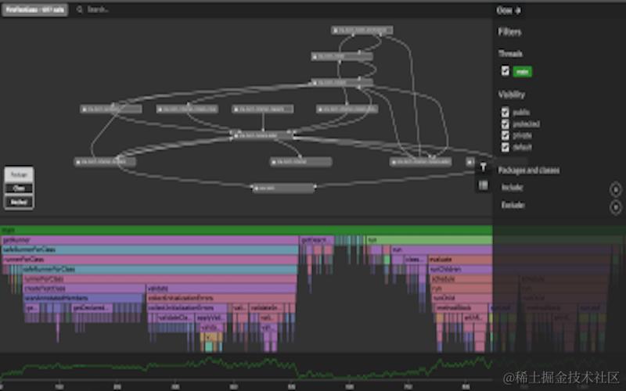Open the funnel filter icon beside the graph
Screen dimensions: 626x391
click(483, 167)
